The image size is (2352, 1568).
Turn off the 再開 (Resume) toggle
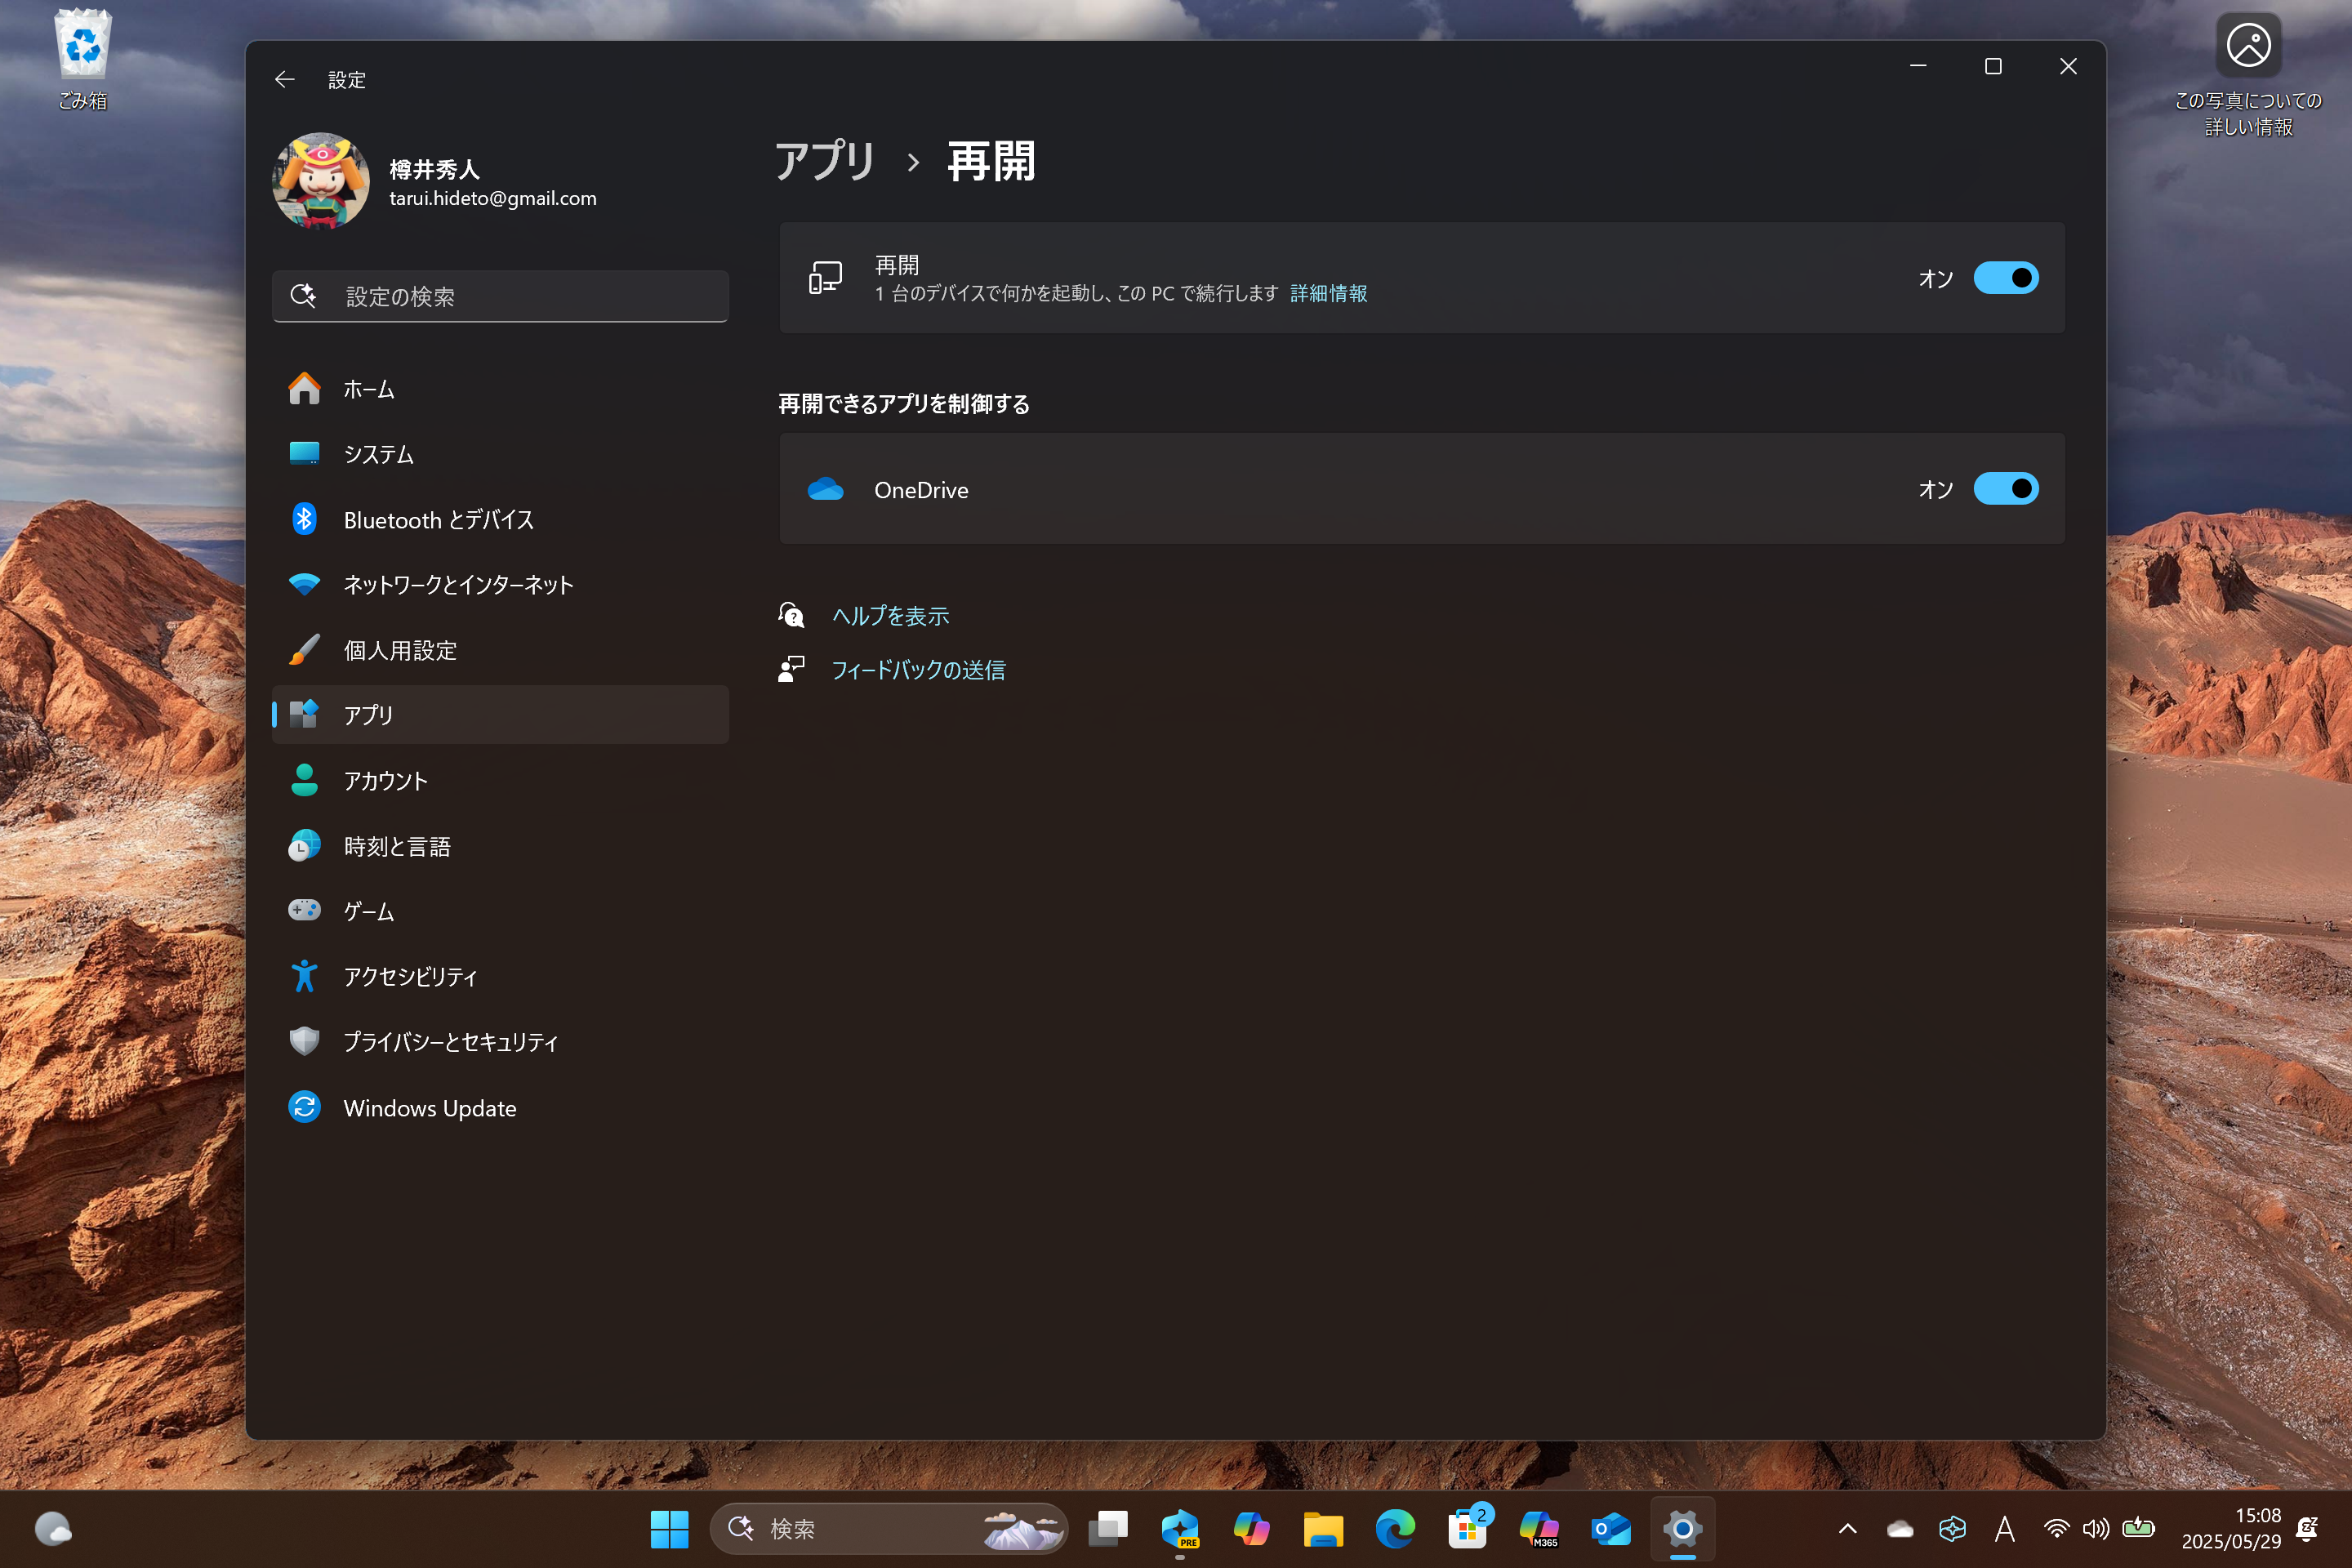(2006, 278)
